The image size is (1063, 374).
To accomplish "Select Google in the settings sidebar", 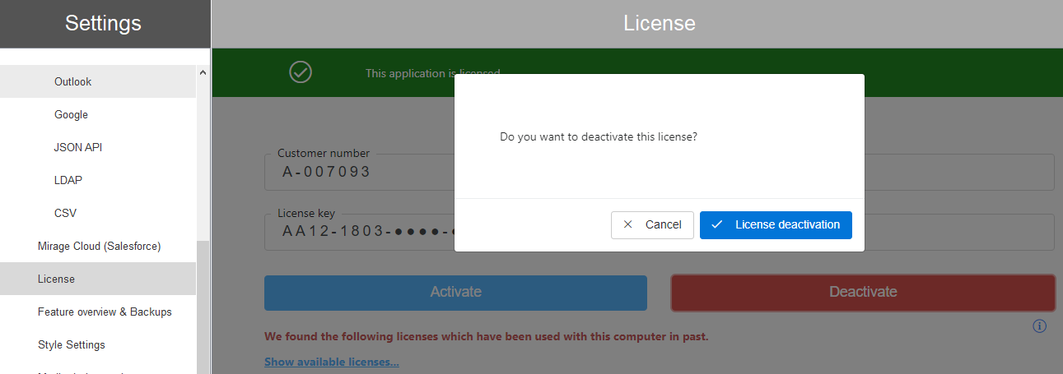I will click(71, 115).
